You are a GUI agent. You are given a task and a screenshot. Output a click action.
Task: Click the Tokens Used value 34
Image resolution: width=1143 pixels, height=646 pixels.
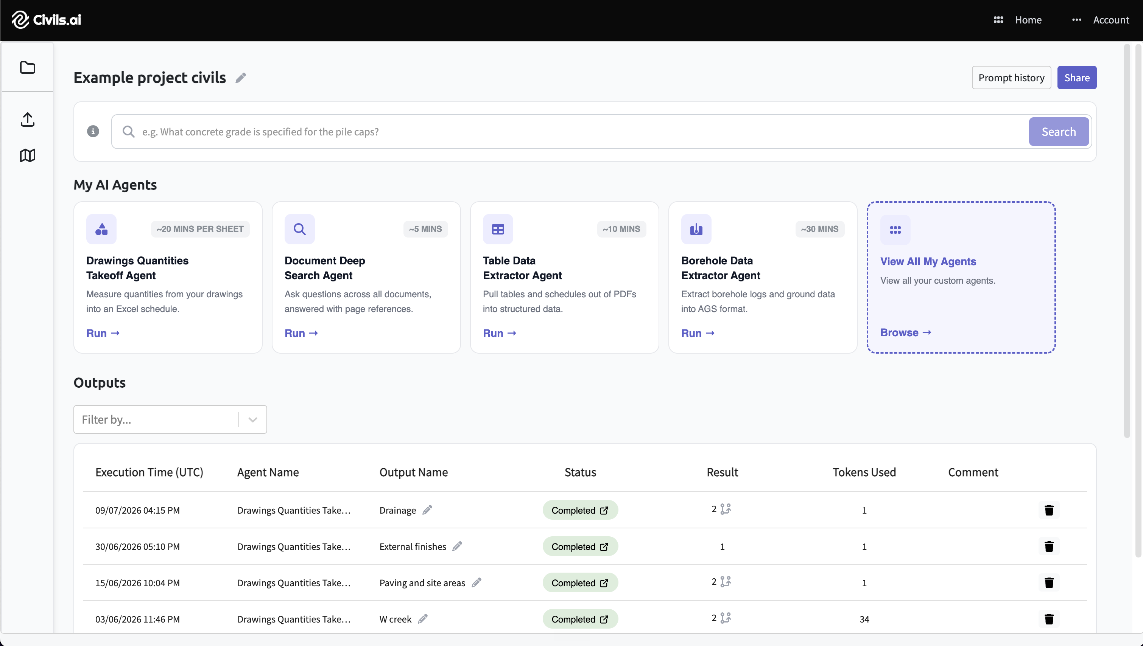point(864,619)
